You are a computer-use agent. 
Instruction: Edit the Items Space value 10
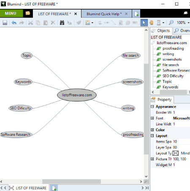point(181,141)
